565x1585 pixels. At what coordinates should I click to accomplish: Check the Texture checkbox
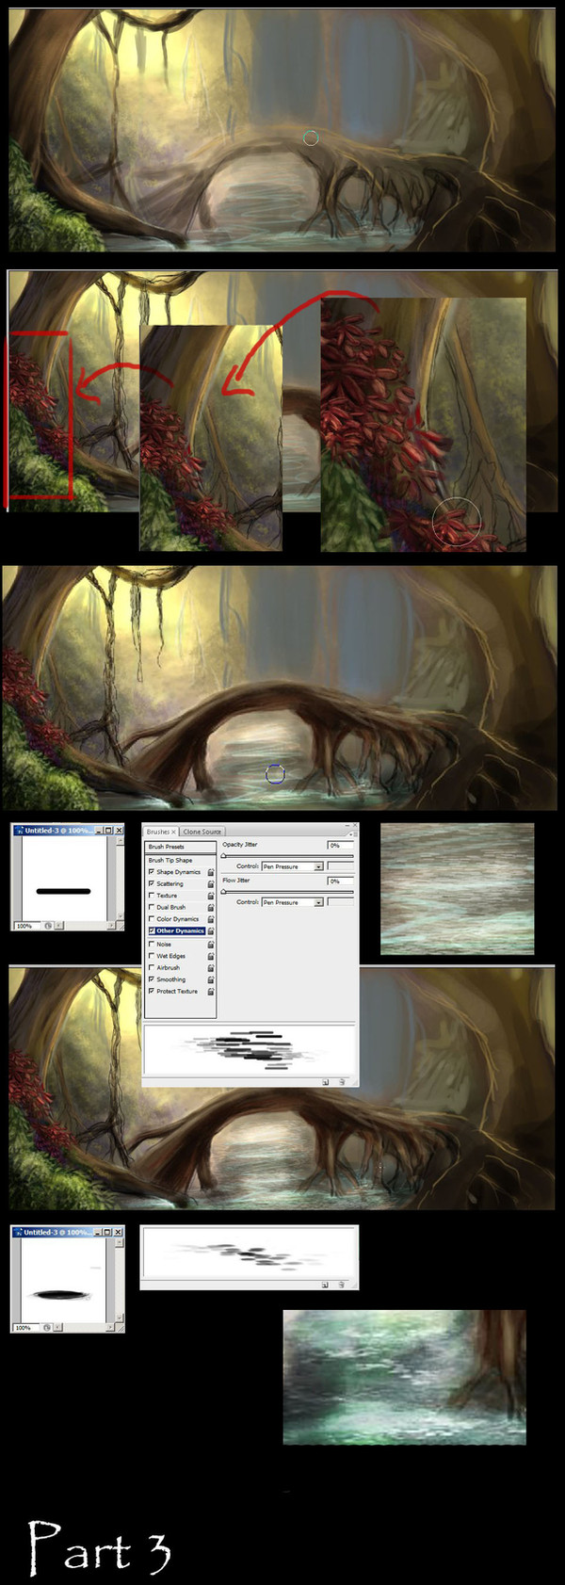[152, 896]
